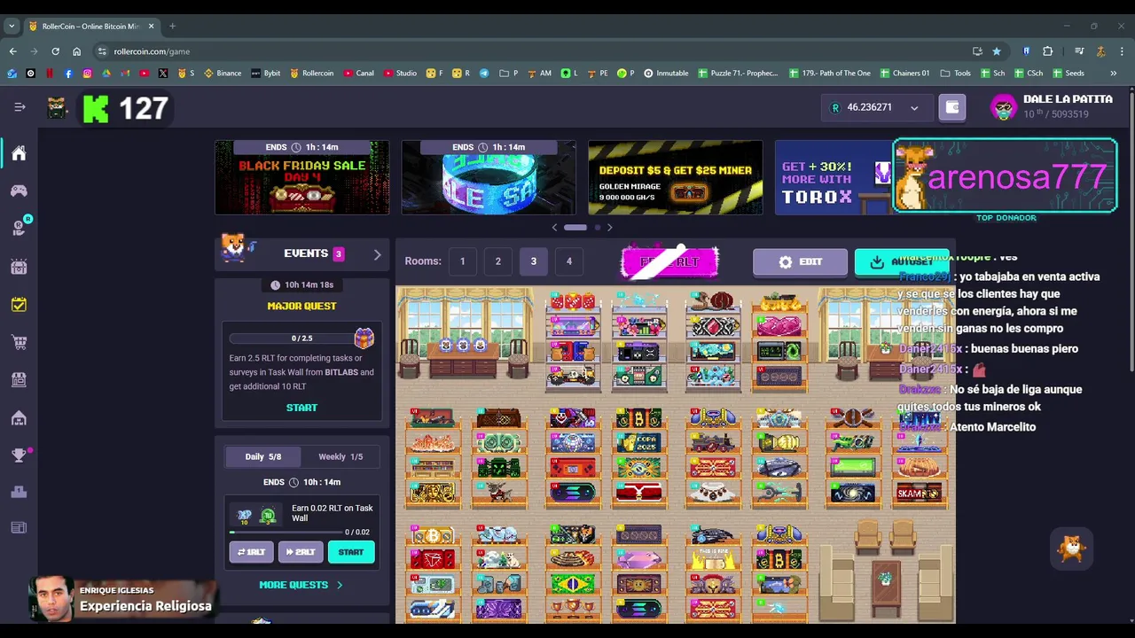Open the Store shopping cart icon
The image size is (1135, 638).
click(19, 342)
